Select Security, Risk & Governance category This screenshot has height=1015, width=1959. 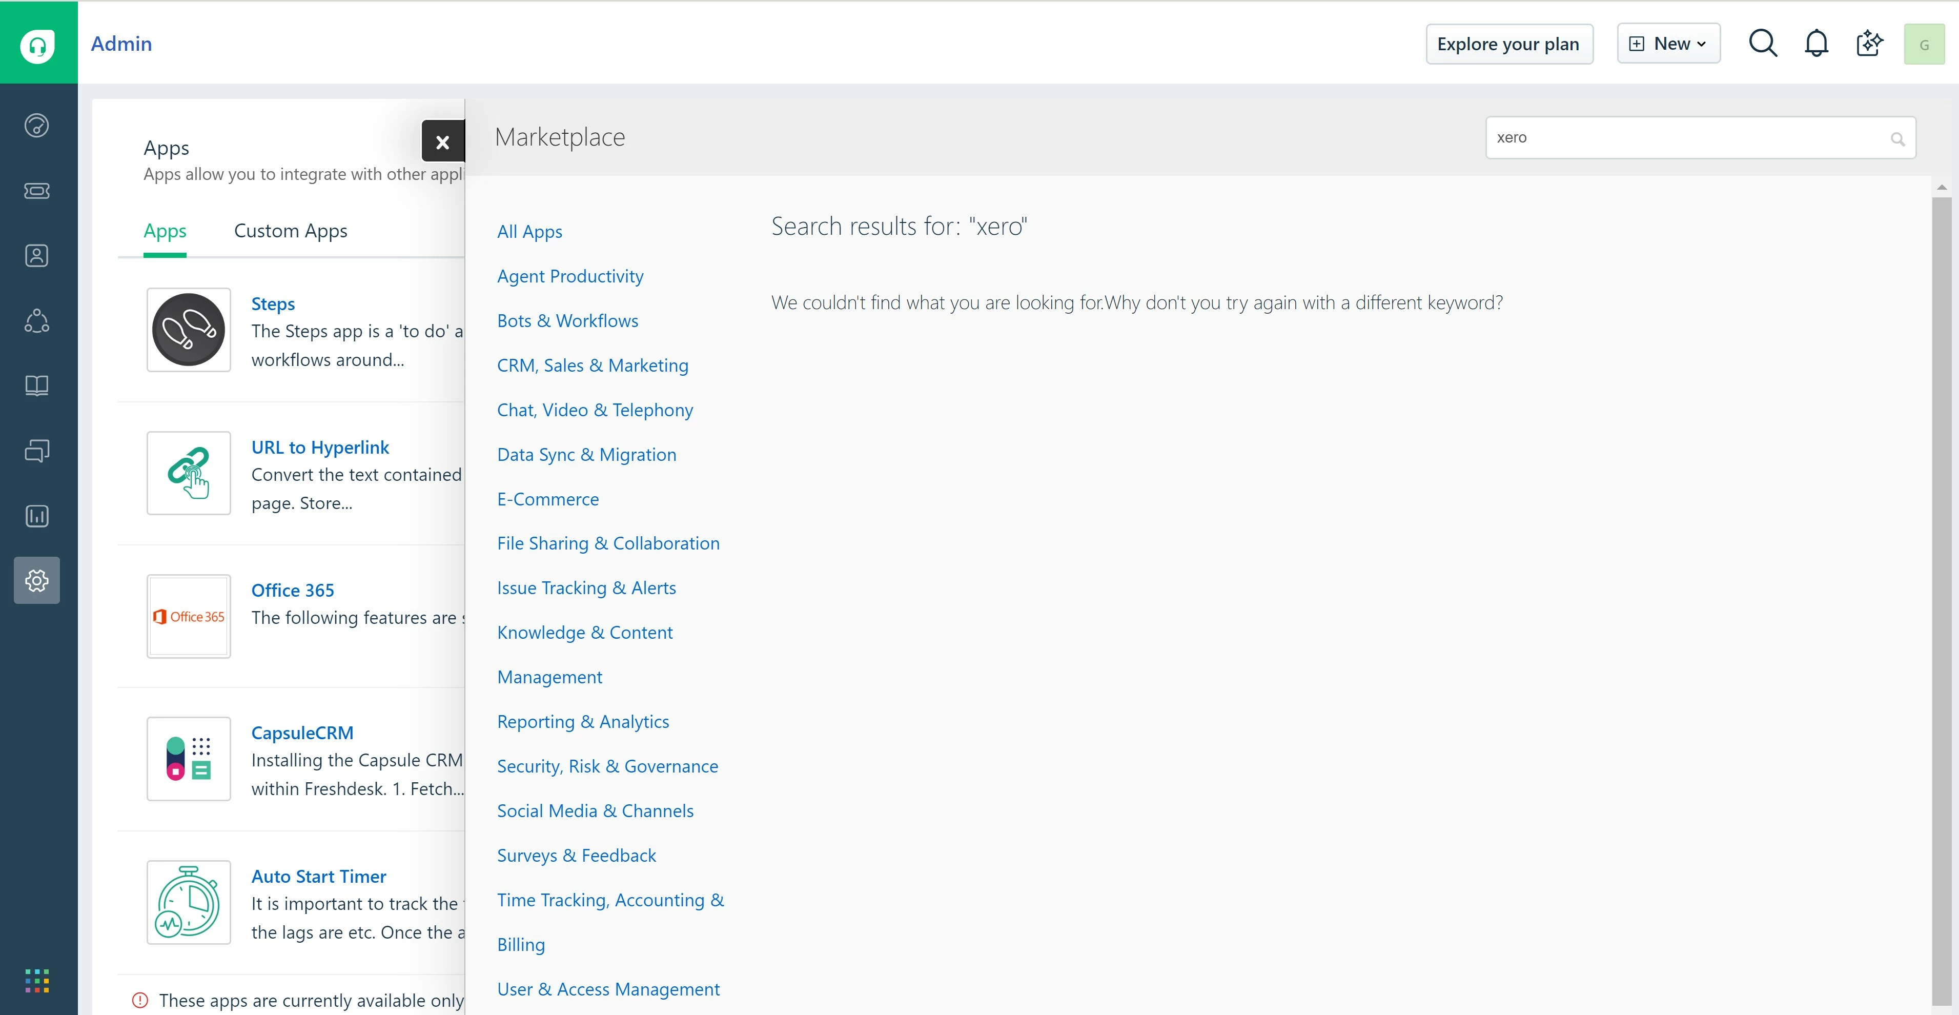coord(607,766)
